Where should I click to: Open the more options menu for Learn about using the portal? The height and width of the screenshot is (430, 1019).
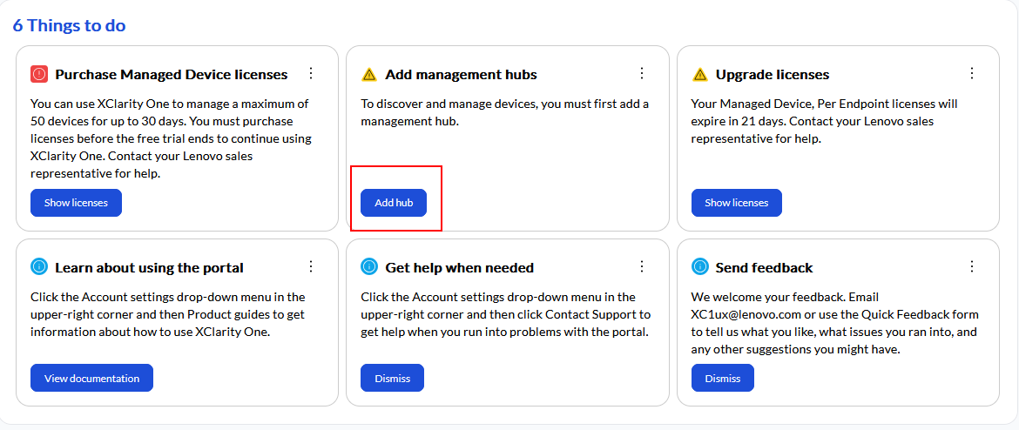[x=311, y=267]
